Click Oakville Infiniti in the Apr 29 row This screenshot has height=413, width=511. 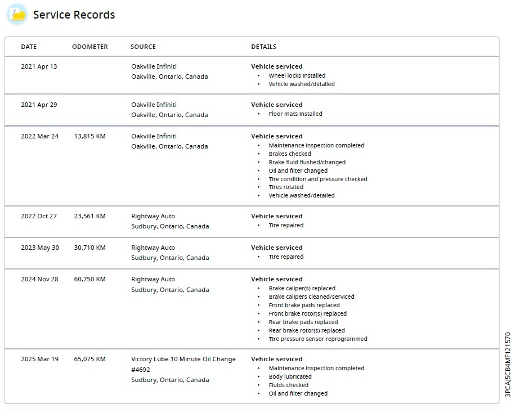point(154,105)
